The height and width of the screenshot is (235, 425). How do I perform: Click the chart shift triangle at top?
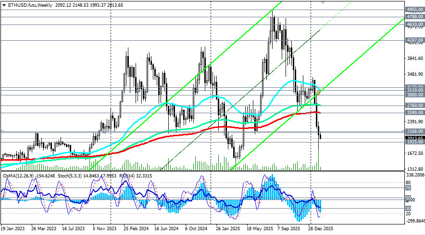pyautogui.click(x=323, y=2)
